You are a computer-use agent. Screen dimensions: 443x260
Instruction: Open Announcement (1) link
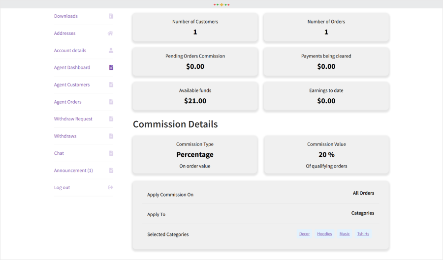click(73, 171)
